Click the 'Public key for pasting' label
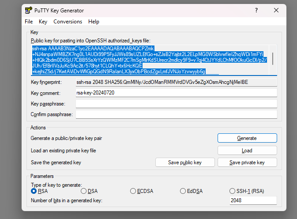This screenshot has height=219, width=297. (x=90, y=41)
